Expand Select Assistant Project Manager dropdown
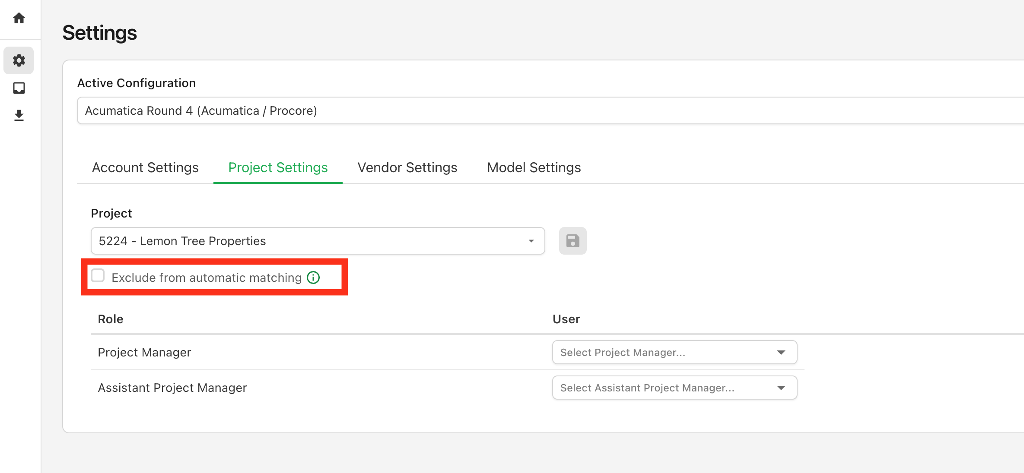 pyautogui.click(x=665, y=388)
